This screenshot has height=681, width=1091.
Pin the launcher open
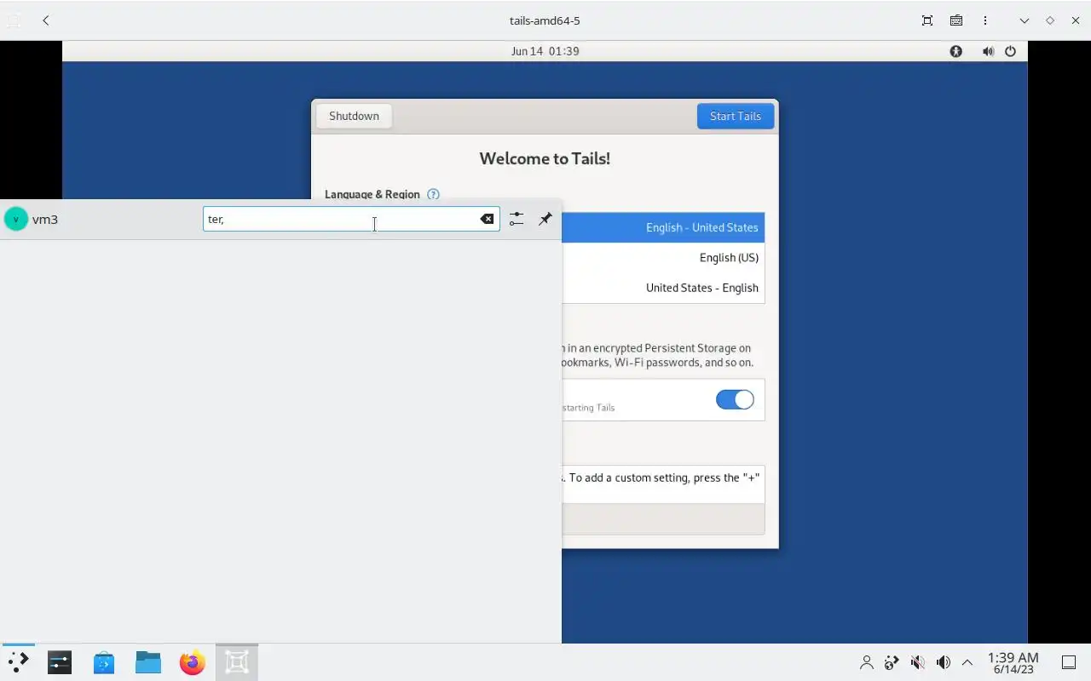tap(545, 219)
